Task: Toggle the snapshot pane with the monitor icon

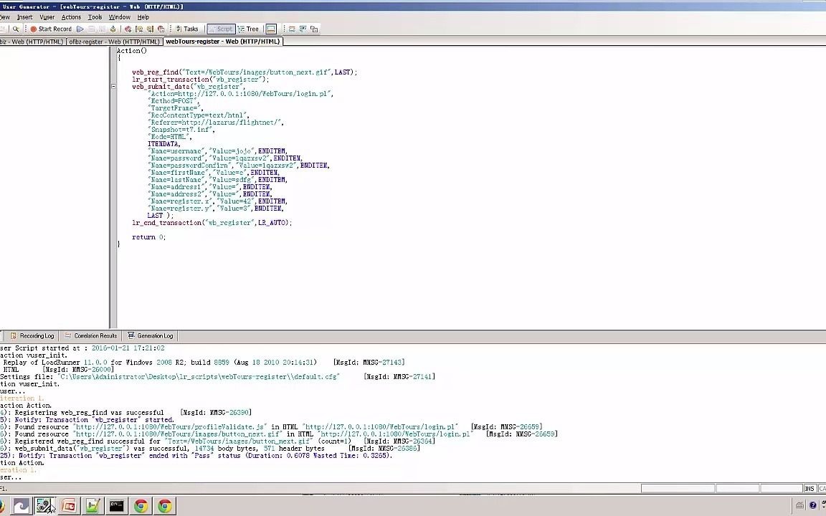Action: pos(270,29)
